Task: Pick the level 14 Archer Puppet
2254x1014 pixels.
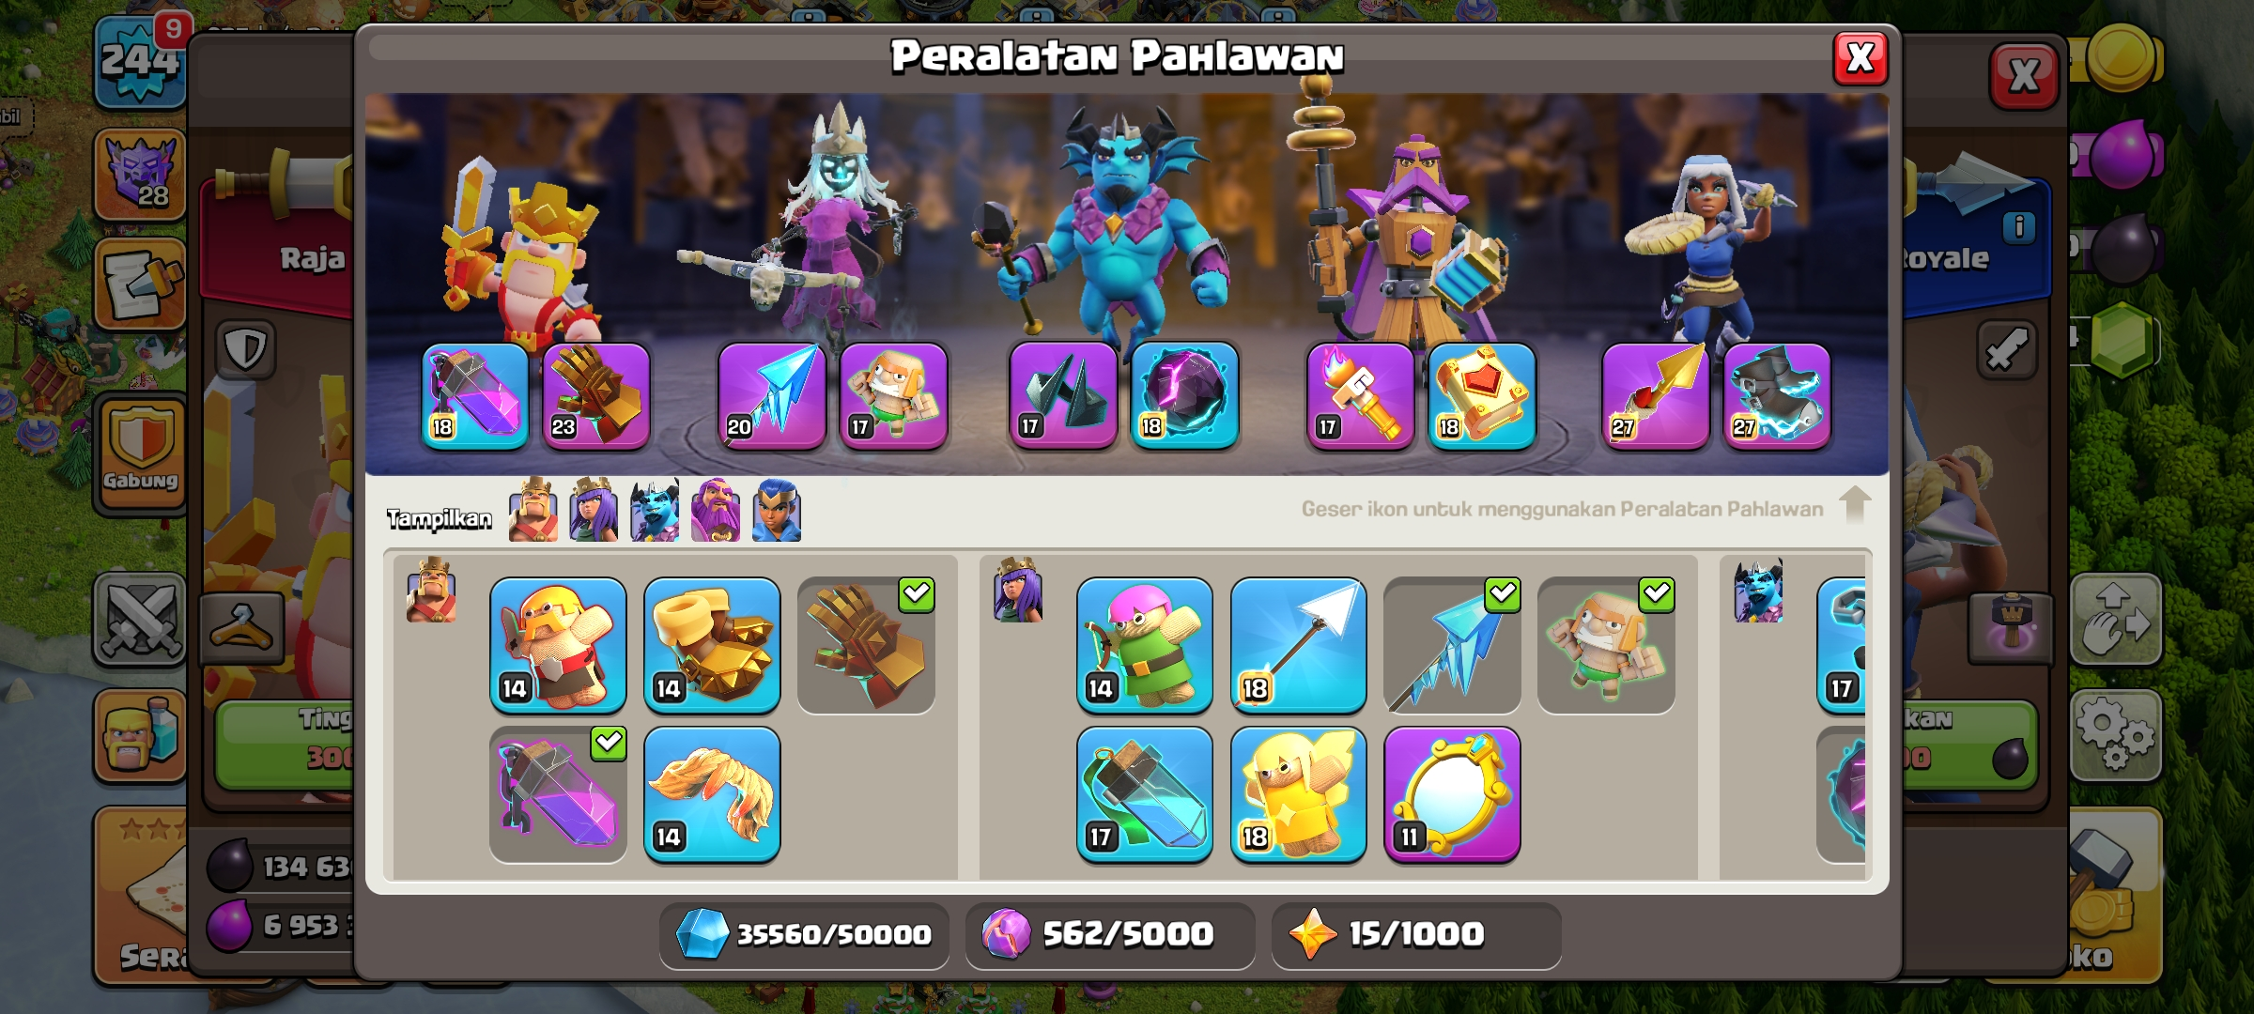Action: tap(1145, 645)
